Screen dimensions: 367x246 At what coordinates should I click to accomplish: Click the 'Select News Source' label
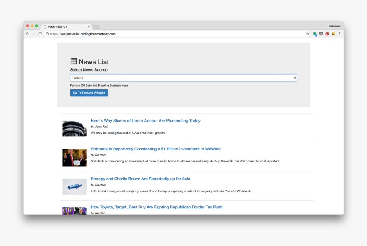(x=89, y=70)
